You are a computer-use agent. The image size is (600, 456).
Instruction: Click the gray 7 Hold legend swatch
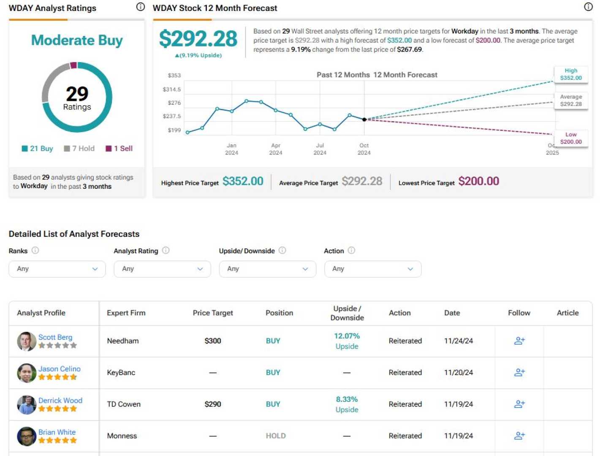coord(67,149)
